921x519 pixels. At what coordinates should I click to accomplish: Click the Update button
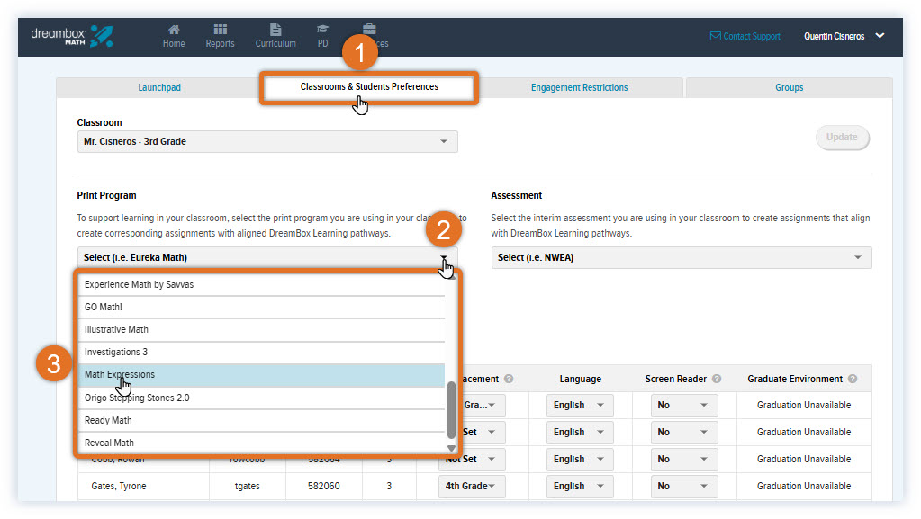point(842,138)
